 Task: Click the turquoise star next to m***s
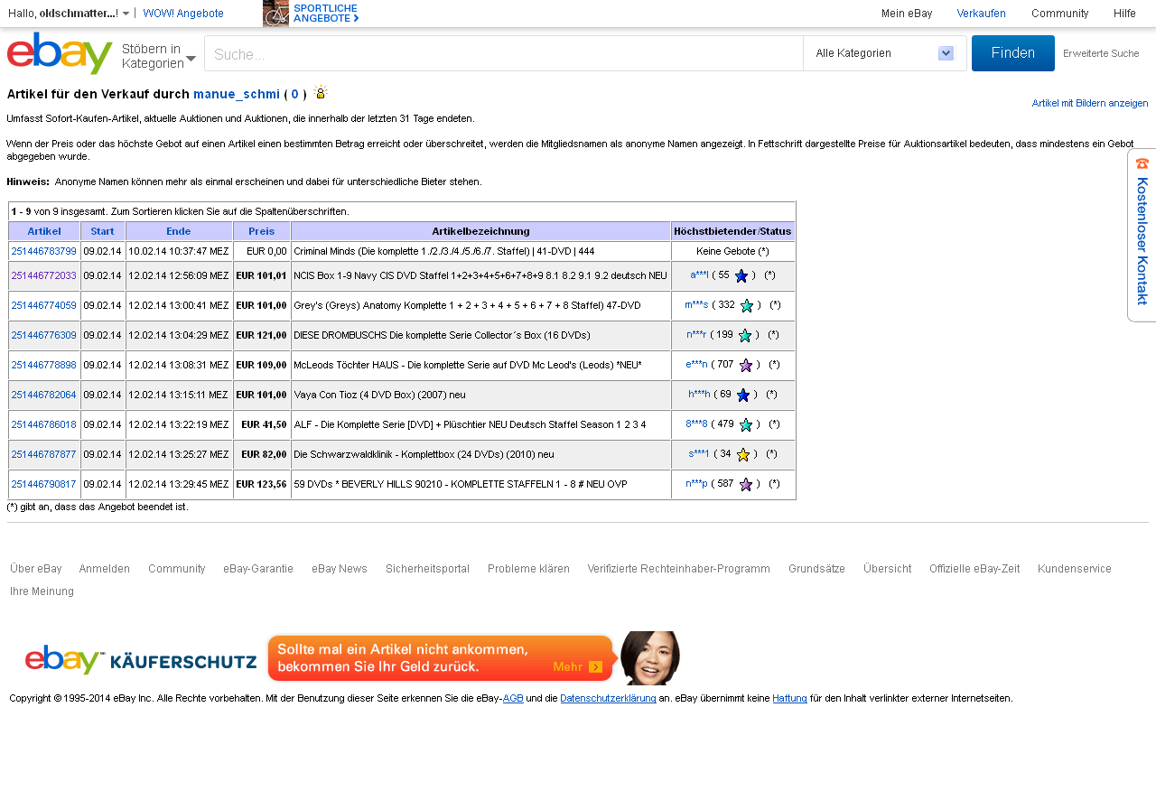coord(747,305)
